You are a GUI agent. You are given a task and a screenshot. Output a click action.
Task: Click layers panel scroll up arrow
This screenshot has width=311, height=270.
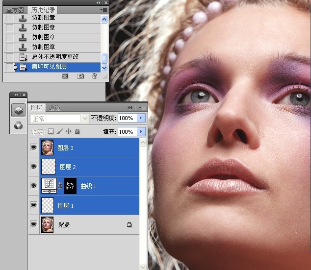click(x=143, y=142)
